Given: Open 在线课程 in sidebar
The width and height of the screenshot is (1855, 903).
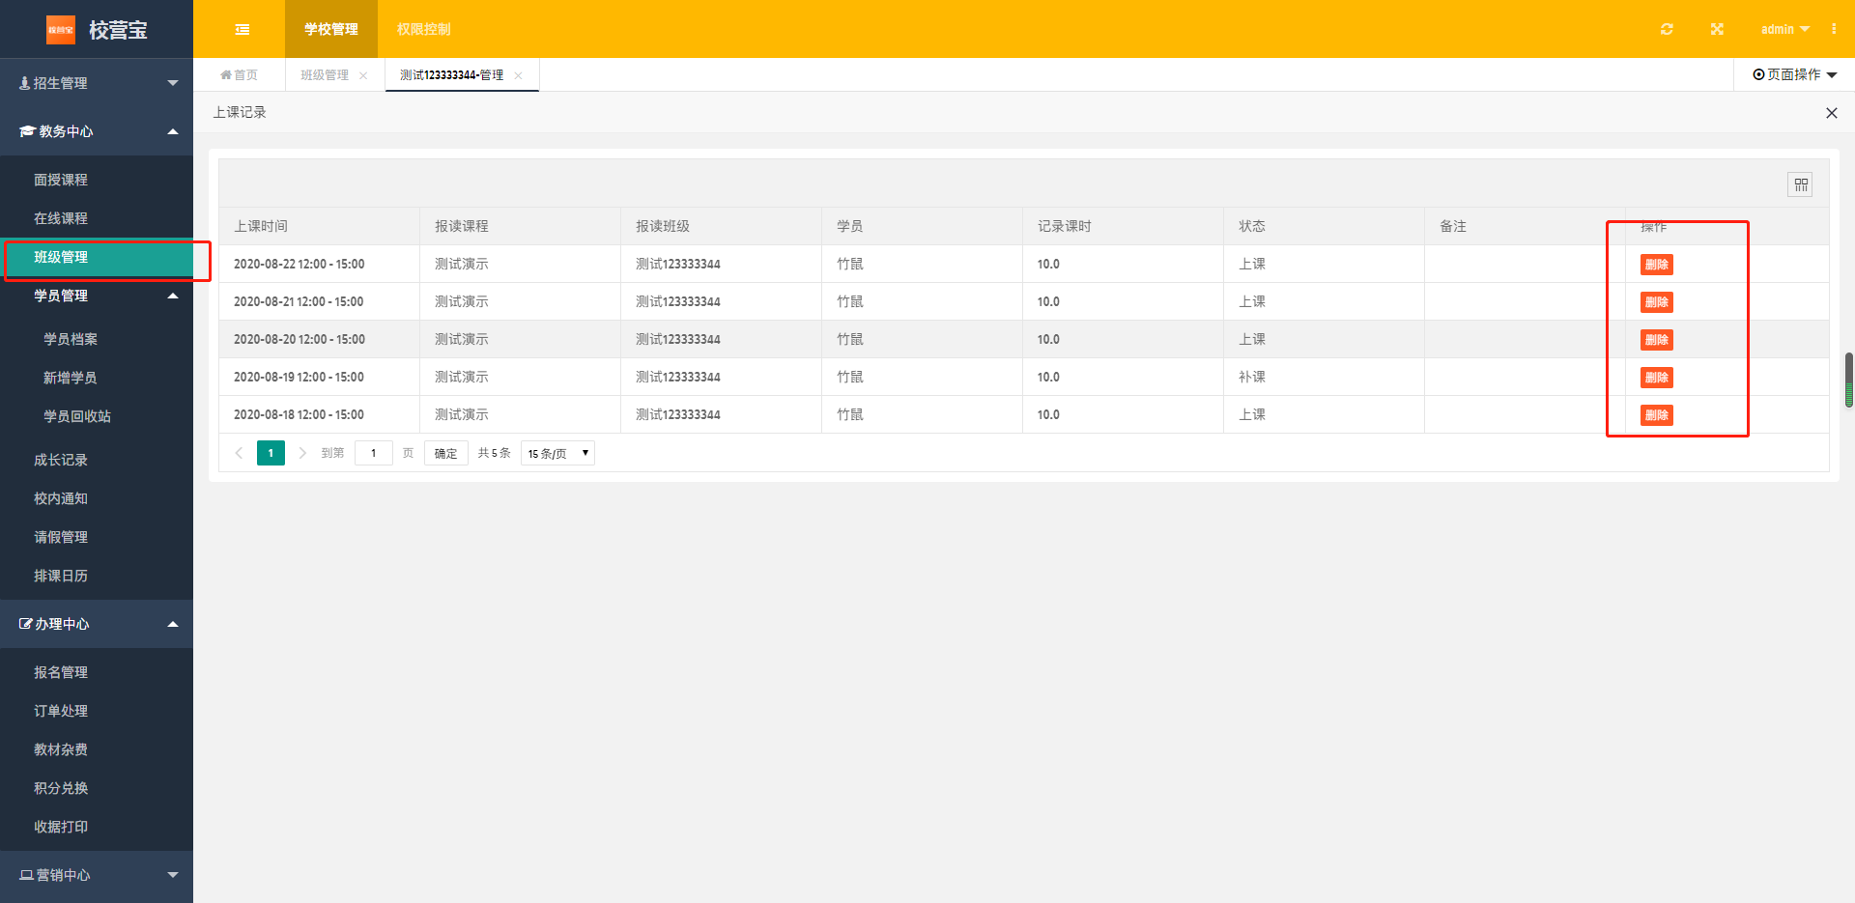Looking at the screenshot, I should (97, 218).
